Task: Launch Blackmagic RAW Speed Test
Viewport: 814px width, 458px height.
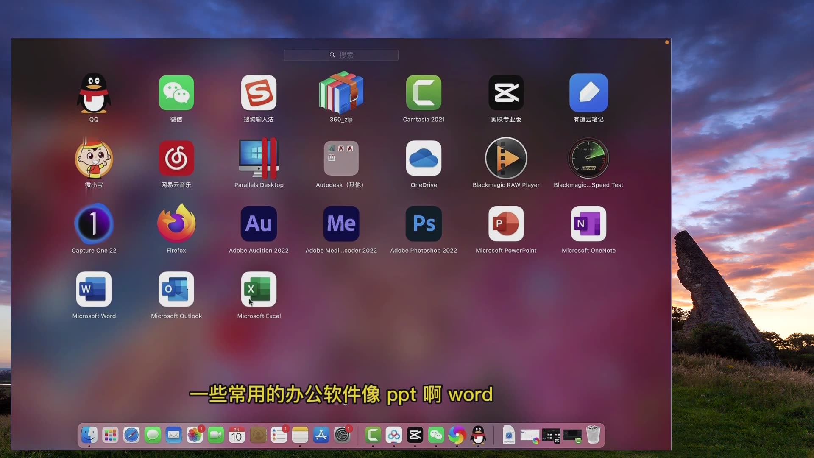Action: click(x=588, y=158)
